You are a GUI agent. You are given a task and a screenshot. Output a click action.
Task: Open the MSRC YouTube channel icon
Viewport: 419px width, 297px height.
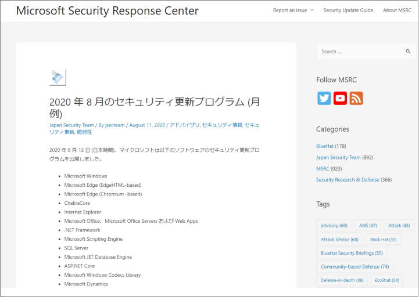(x=340, y=98)
